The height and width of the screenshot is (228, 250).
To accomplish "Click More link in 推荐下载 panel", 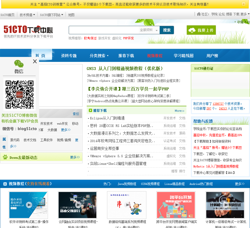I will 179,111.
